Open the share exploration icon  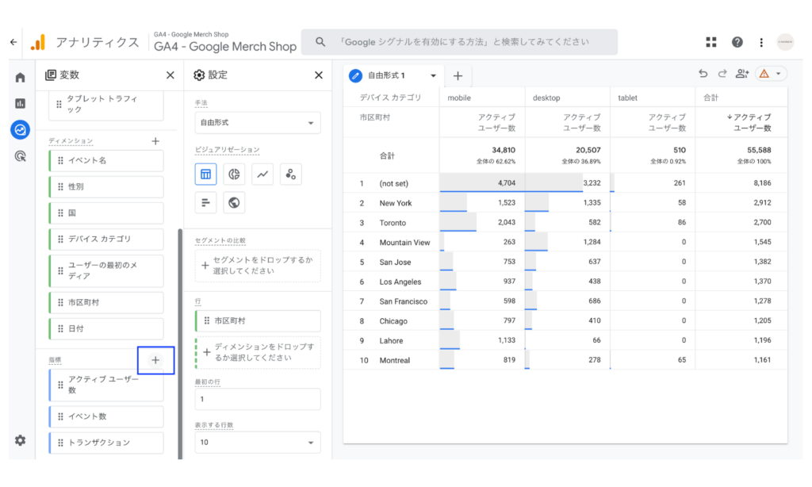tap(741, 74)
